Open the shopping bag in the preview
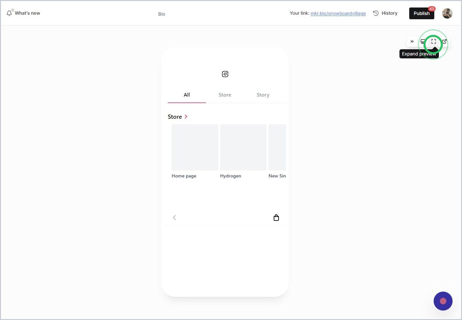The height and width of the screenshot is (320, 462). [x=276, y=218]
